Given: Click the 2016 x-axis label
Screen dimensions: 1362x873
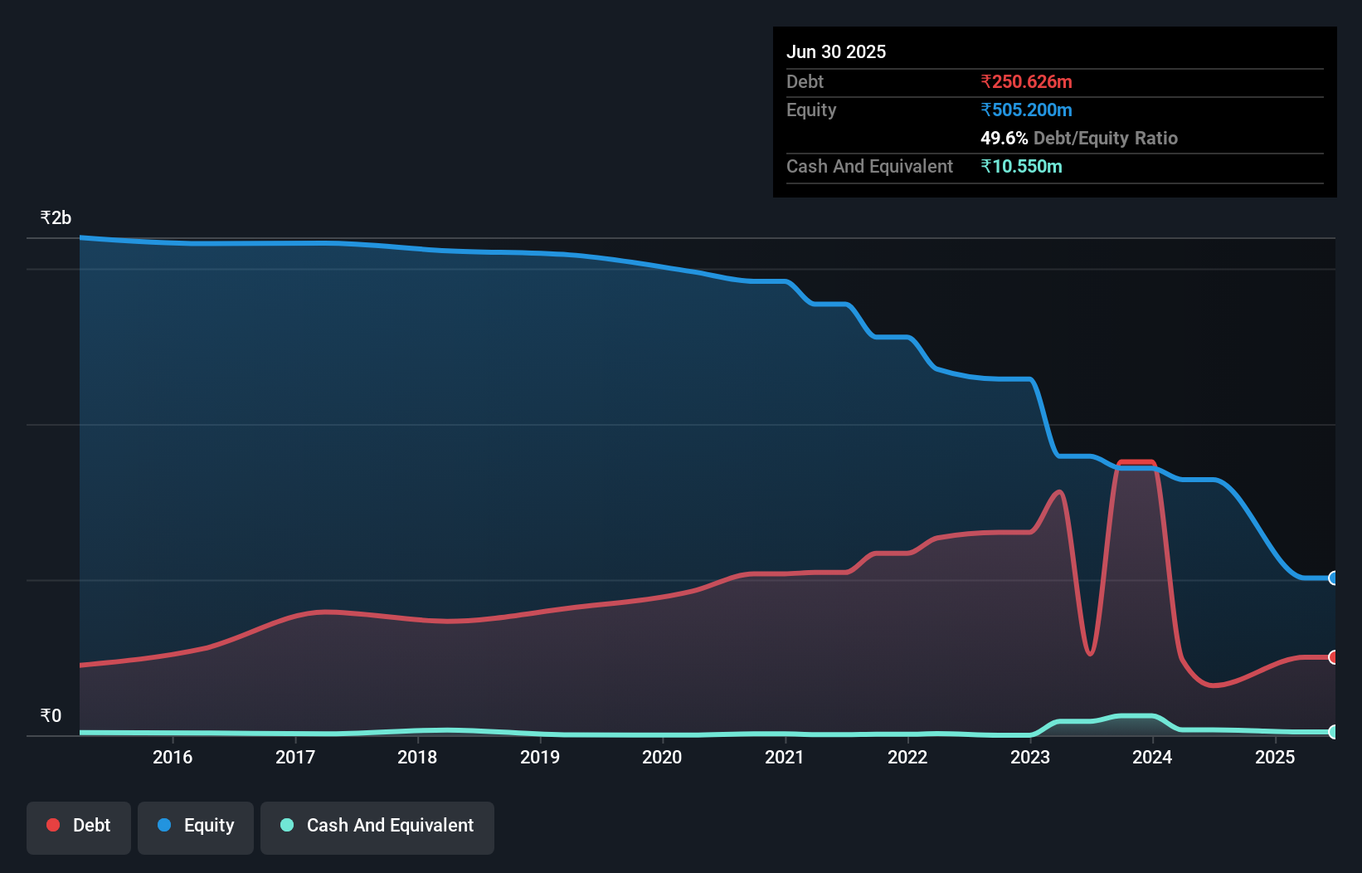Looking at the screenshot, I should [x=173, y=757].
